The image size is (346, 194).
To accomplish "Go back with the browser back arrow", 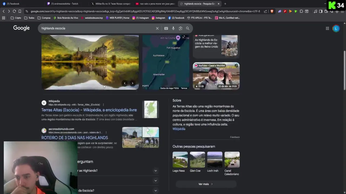I will 4,11.
